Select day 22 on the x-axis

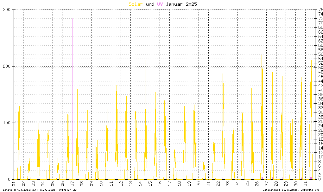(218, 184)
